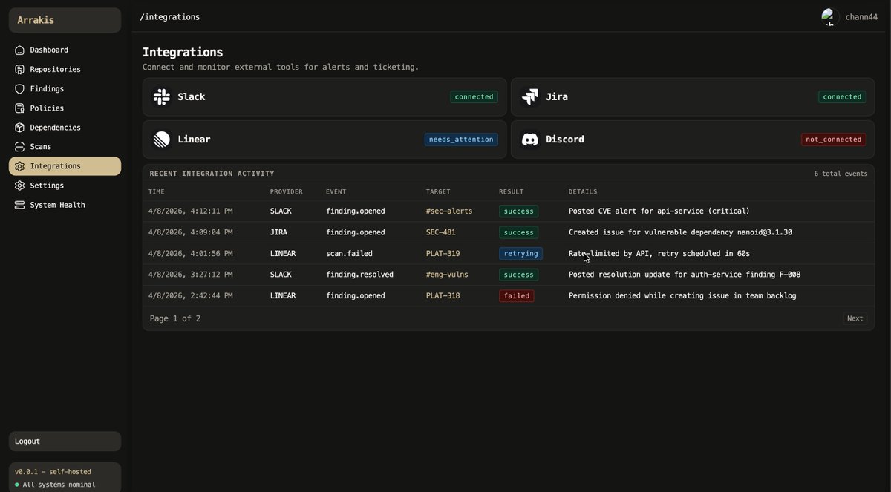Click success badge in the SEC-481 row
The height and width of the screenshot is (492, 891).
tap(518, 232)
